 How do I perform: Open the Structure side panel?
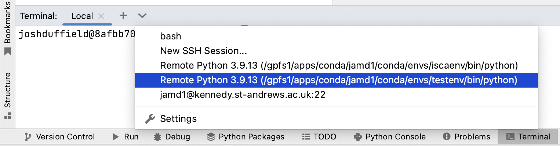coord(7,96)
